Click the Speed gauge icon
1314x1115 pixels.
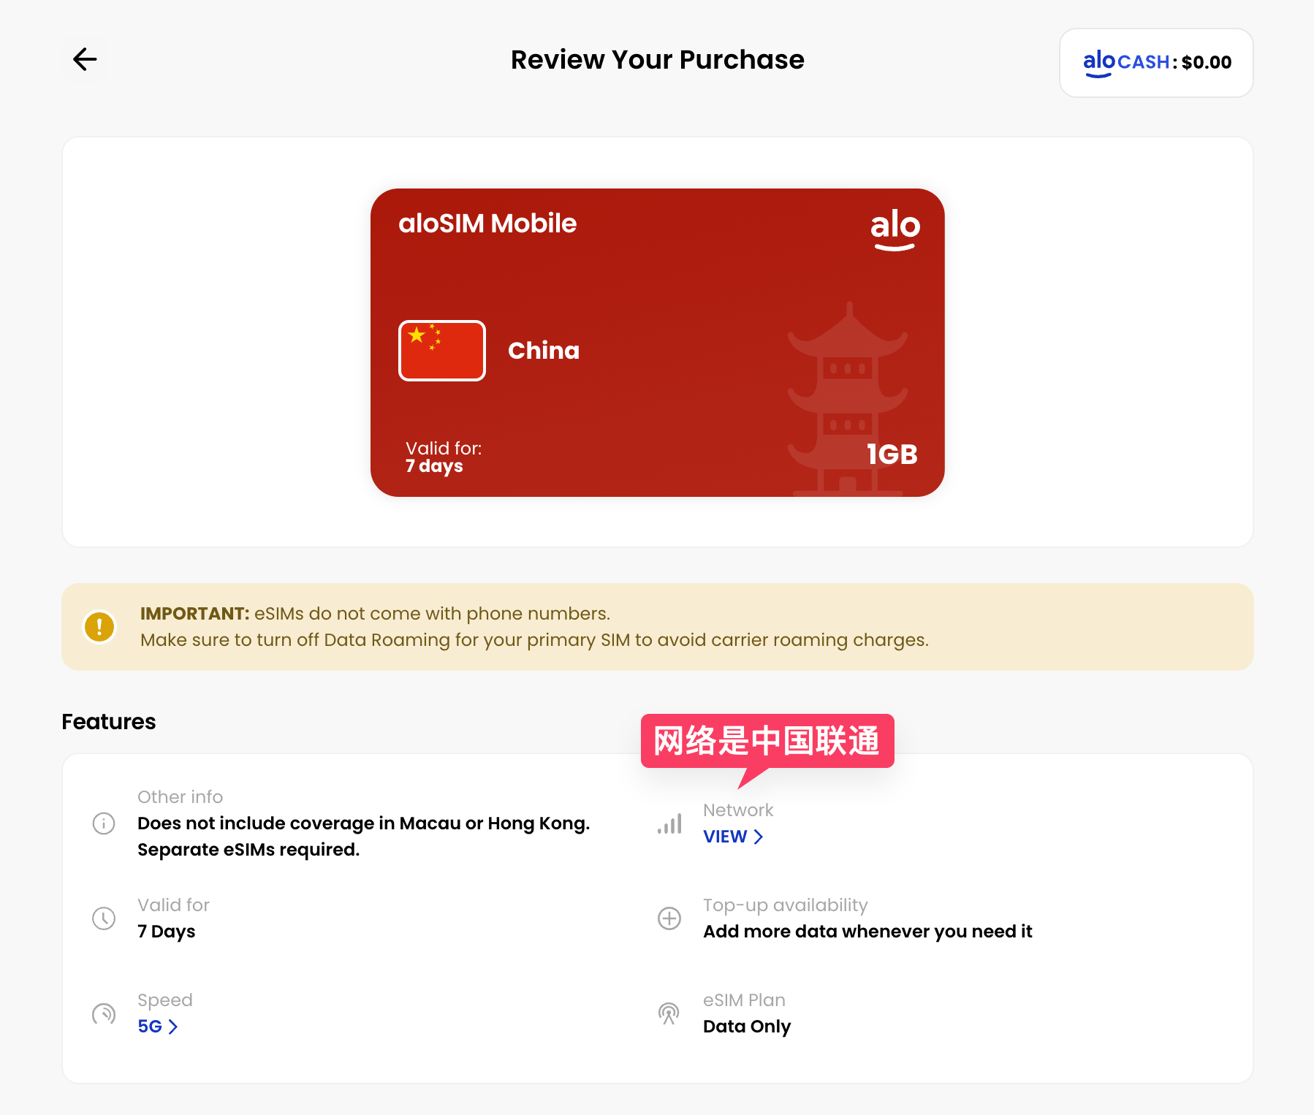click(x=104, y=1013)
